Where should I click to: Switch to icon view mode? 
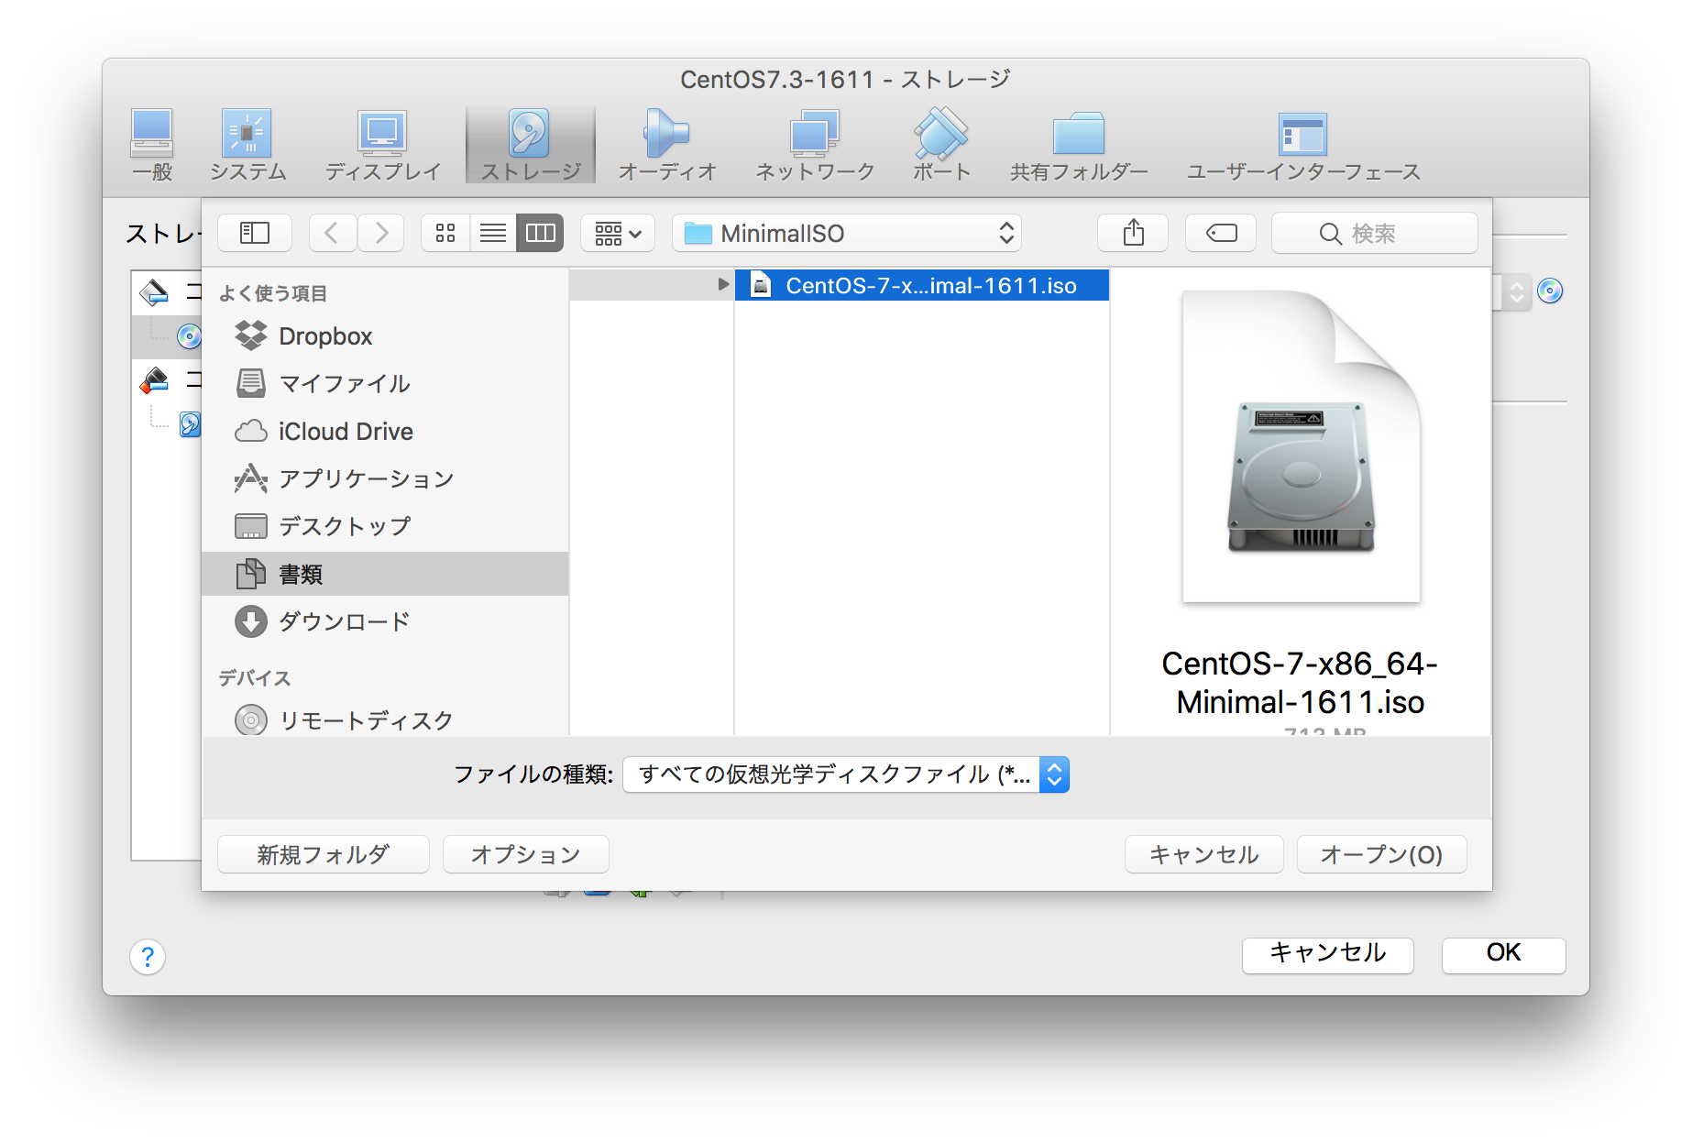coord(445,233)
